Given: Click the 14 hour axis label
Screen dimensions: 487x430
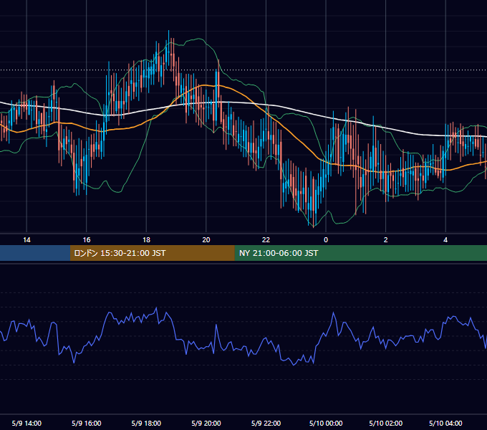Looking at the screenshot, I should click(x=26, y=240).
